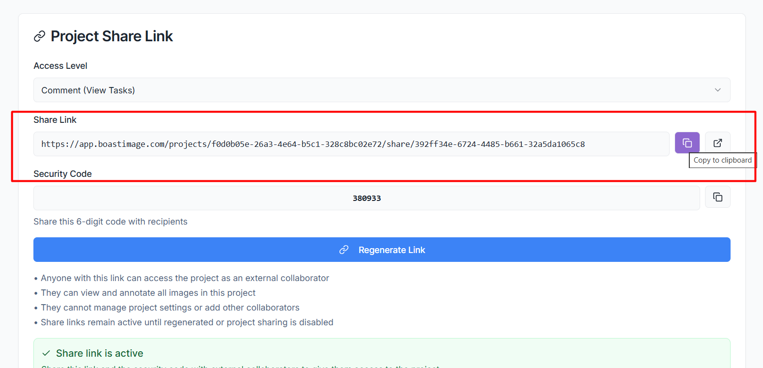Click the Project Share Link heading
The width and height of the screenshot is (763, 368).
(x=112, y=36)
